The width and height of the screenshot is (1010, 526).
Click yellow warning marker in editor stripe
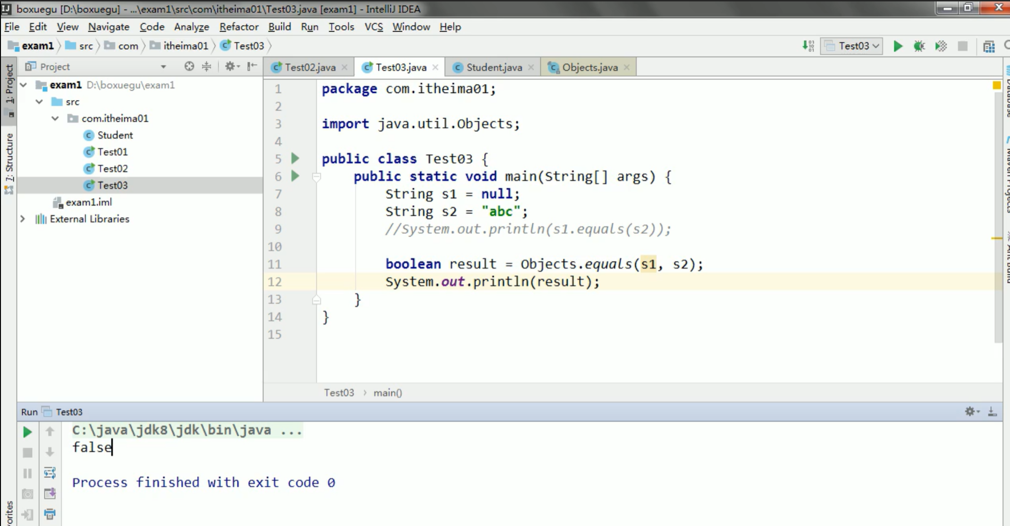tap(996, 238)
